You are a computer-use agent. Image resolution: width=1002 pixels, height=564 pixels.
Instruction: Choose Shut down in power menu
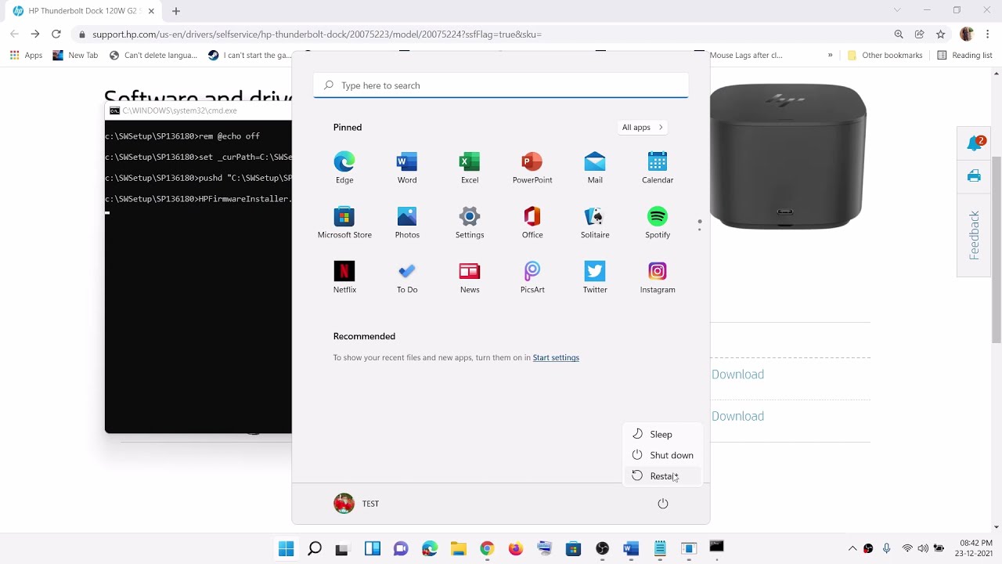click(662, 455)
